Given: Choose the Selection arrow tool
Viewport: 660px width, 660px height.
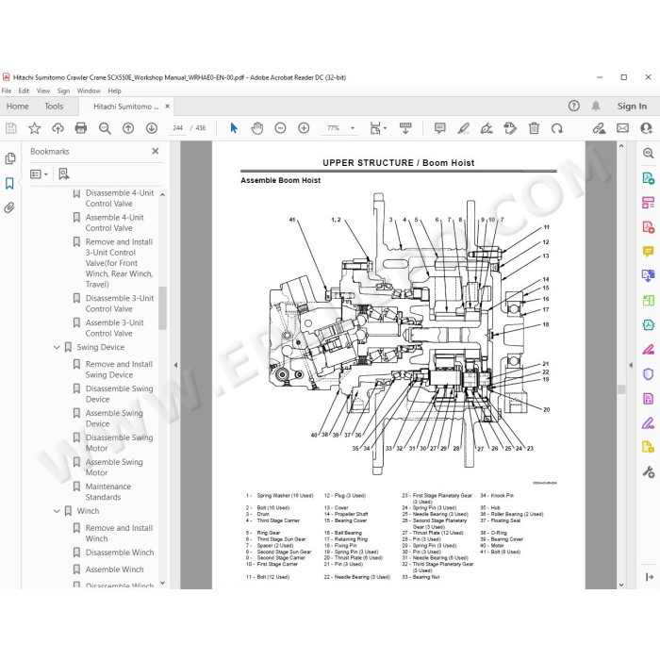Looking at the screenshot, I should coord(234,128).
